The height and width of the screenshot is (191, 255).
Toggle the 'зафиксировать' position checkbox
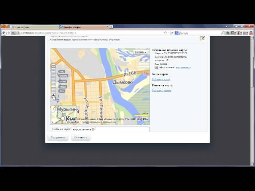point(156,67)
